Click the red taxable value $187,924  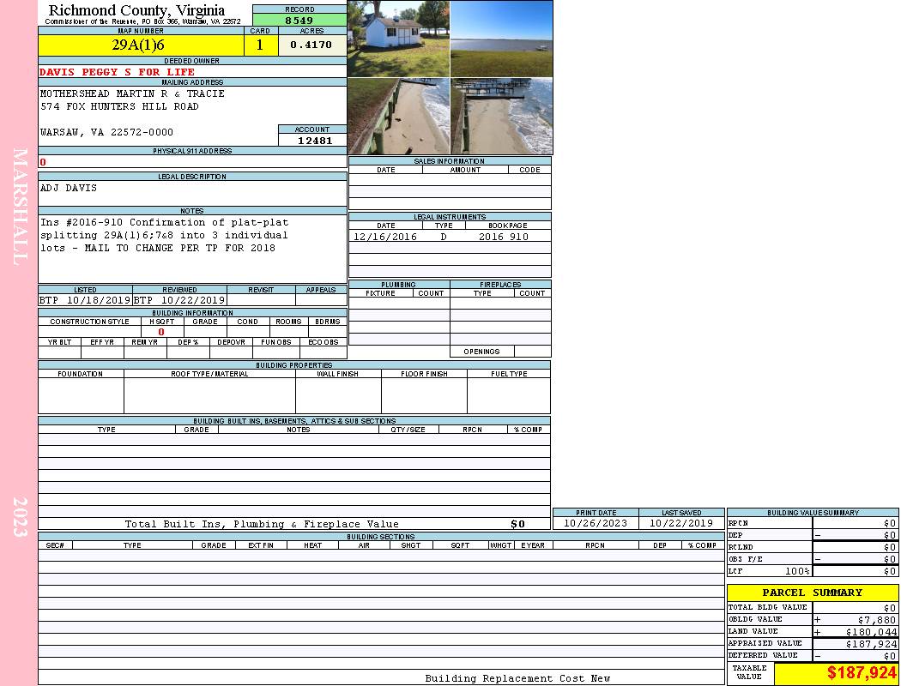[862, 673]
